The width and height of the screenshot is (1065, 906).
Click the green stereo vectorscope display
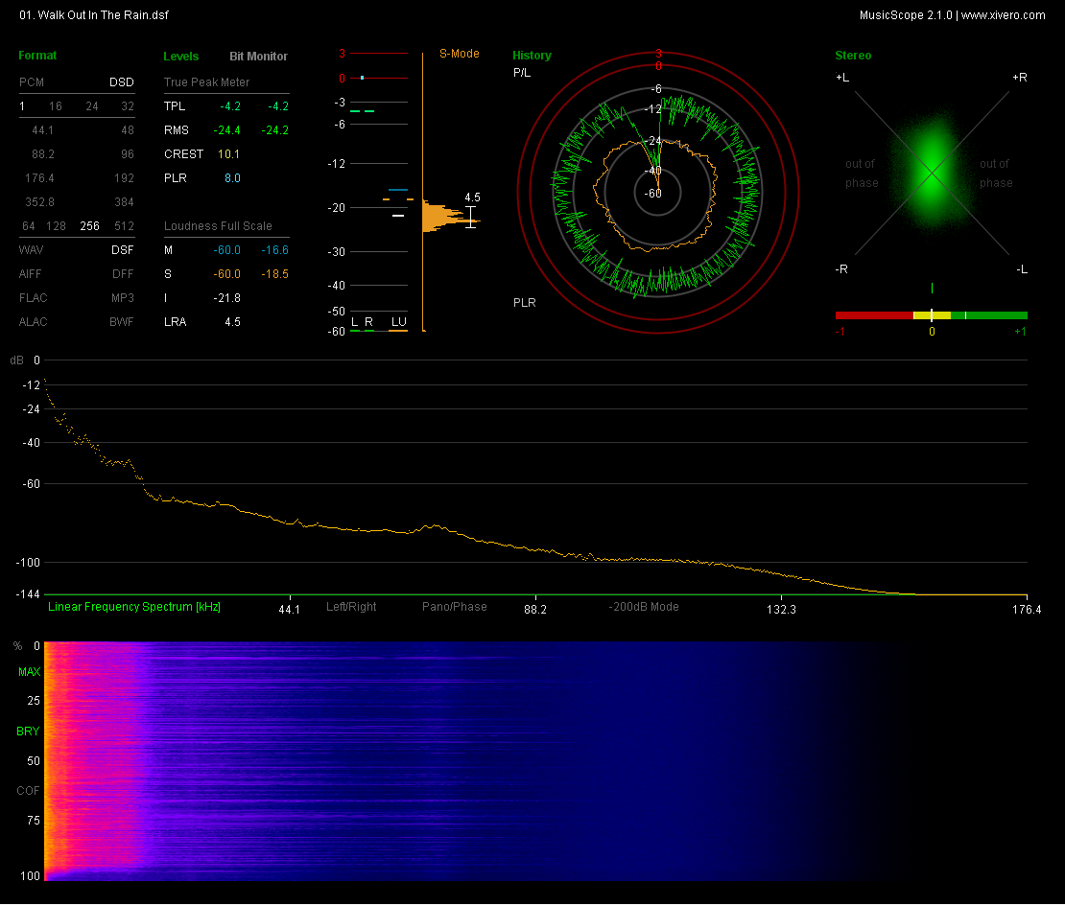[931, 174]
